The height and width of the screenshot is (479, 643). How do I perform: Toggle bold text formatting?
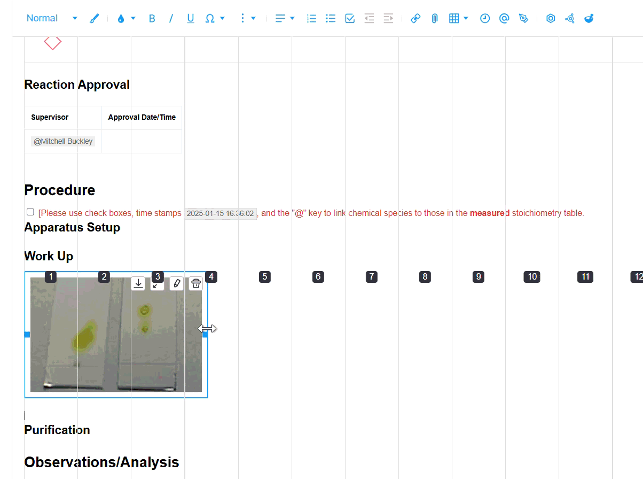coord(152,19)
